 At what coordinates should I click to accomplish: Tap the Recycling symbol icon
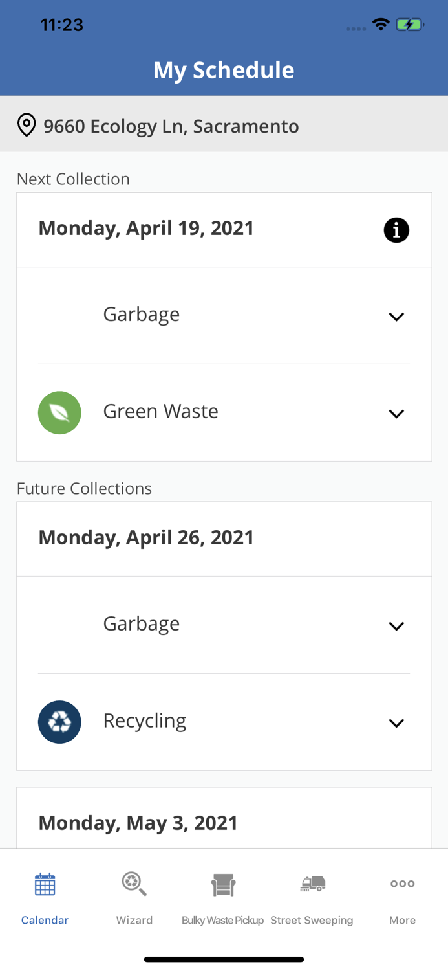point(59,720)
